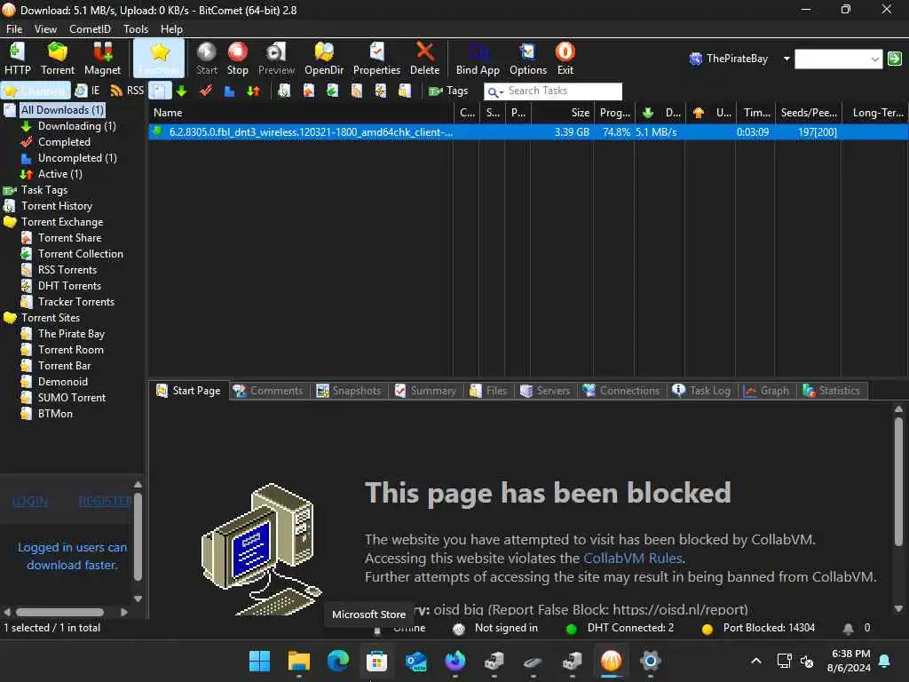
Task: Click the Active tasks up-down arrows in the toolbar
Action: [x=253, y=91]
